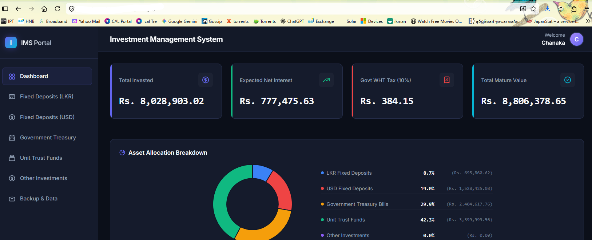
Task: Open the Yahoo Mail bookmark
Action: point(86,21)
